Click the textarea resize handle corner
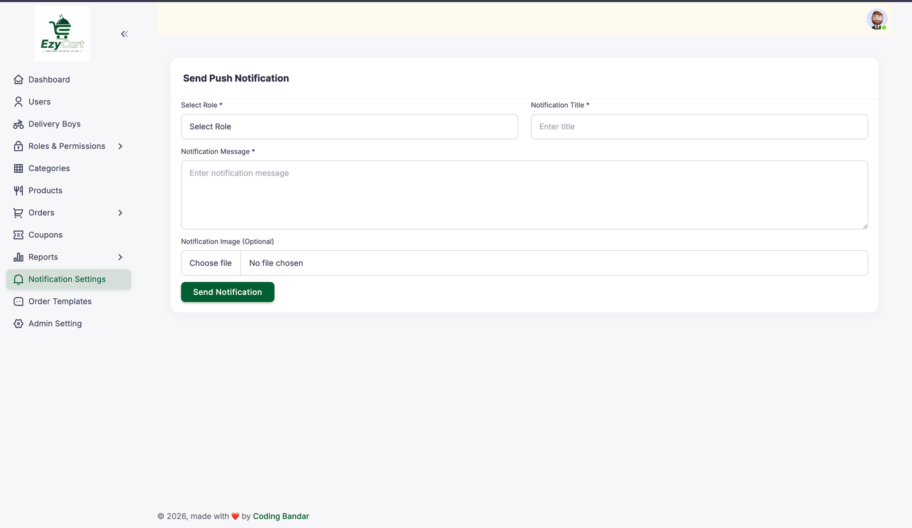The height and width of the screenshot is (528, 912). coord(864,226)
